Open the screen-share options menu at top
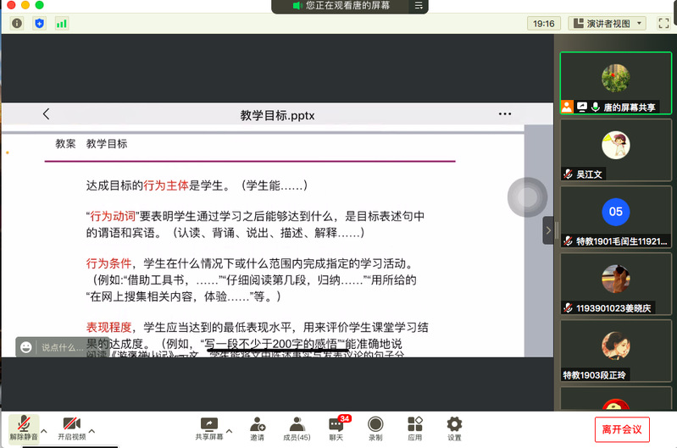 418,6
